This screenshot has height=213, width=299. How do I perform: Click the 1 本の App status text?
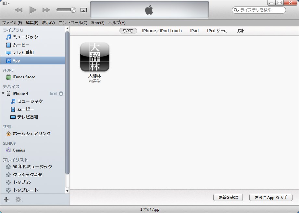point(150,209)
